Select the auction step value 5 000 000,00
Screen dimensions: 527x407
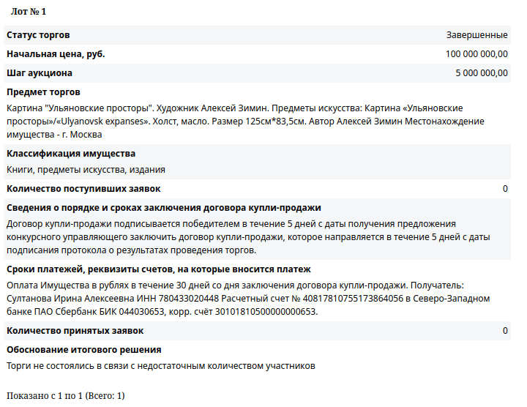point(481,73)
